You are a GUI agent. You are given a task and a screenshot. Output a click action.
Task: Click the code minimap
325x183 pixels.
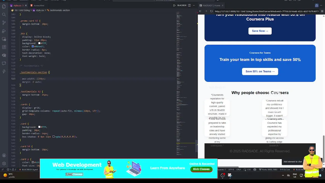(185, 84)
